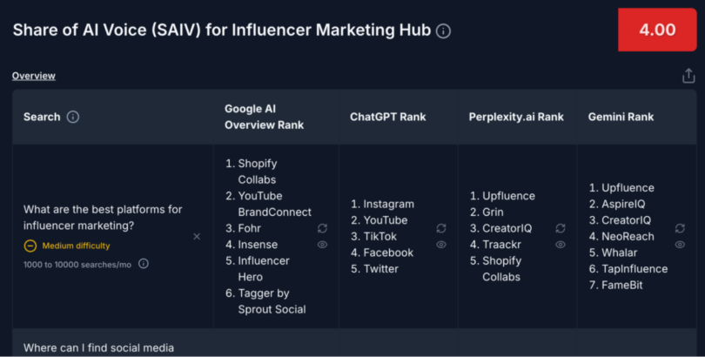Select the Perplexity.ai Rank column header

(x=516, y=117)
